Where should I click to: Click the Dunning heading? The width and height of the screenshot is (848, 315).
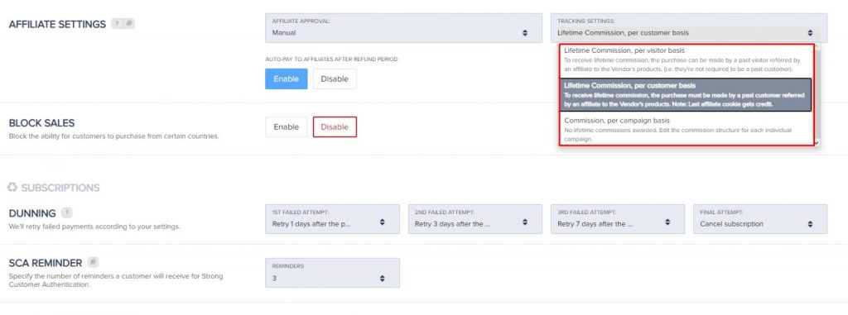pyautogui.click(x=32, y=213)
